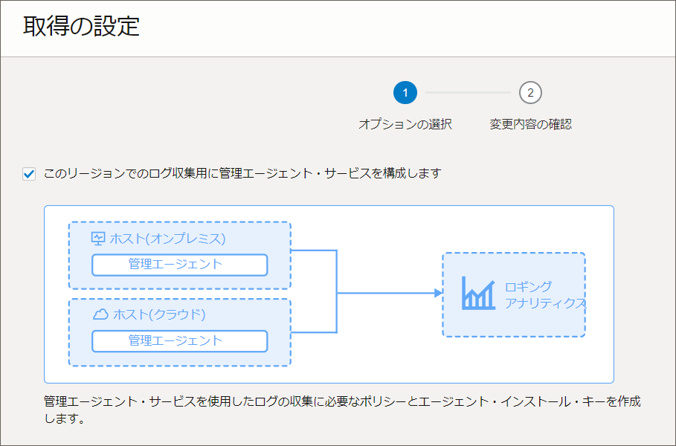
Task: Open the 管理エージェント box under ホスト(クラウド)
Action: (178, 341)
